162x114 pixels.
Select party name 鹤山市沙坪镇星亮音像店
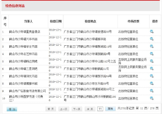click(24, 32)
